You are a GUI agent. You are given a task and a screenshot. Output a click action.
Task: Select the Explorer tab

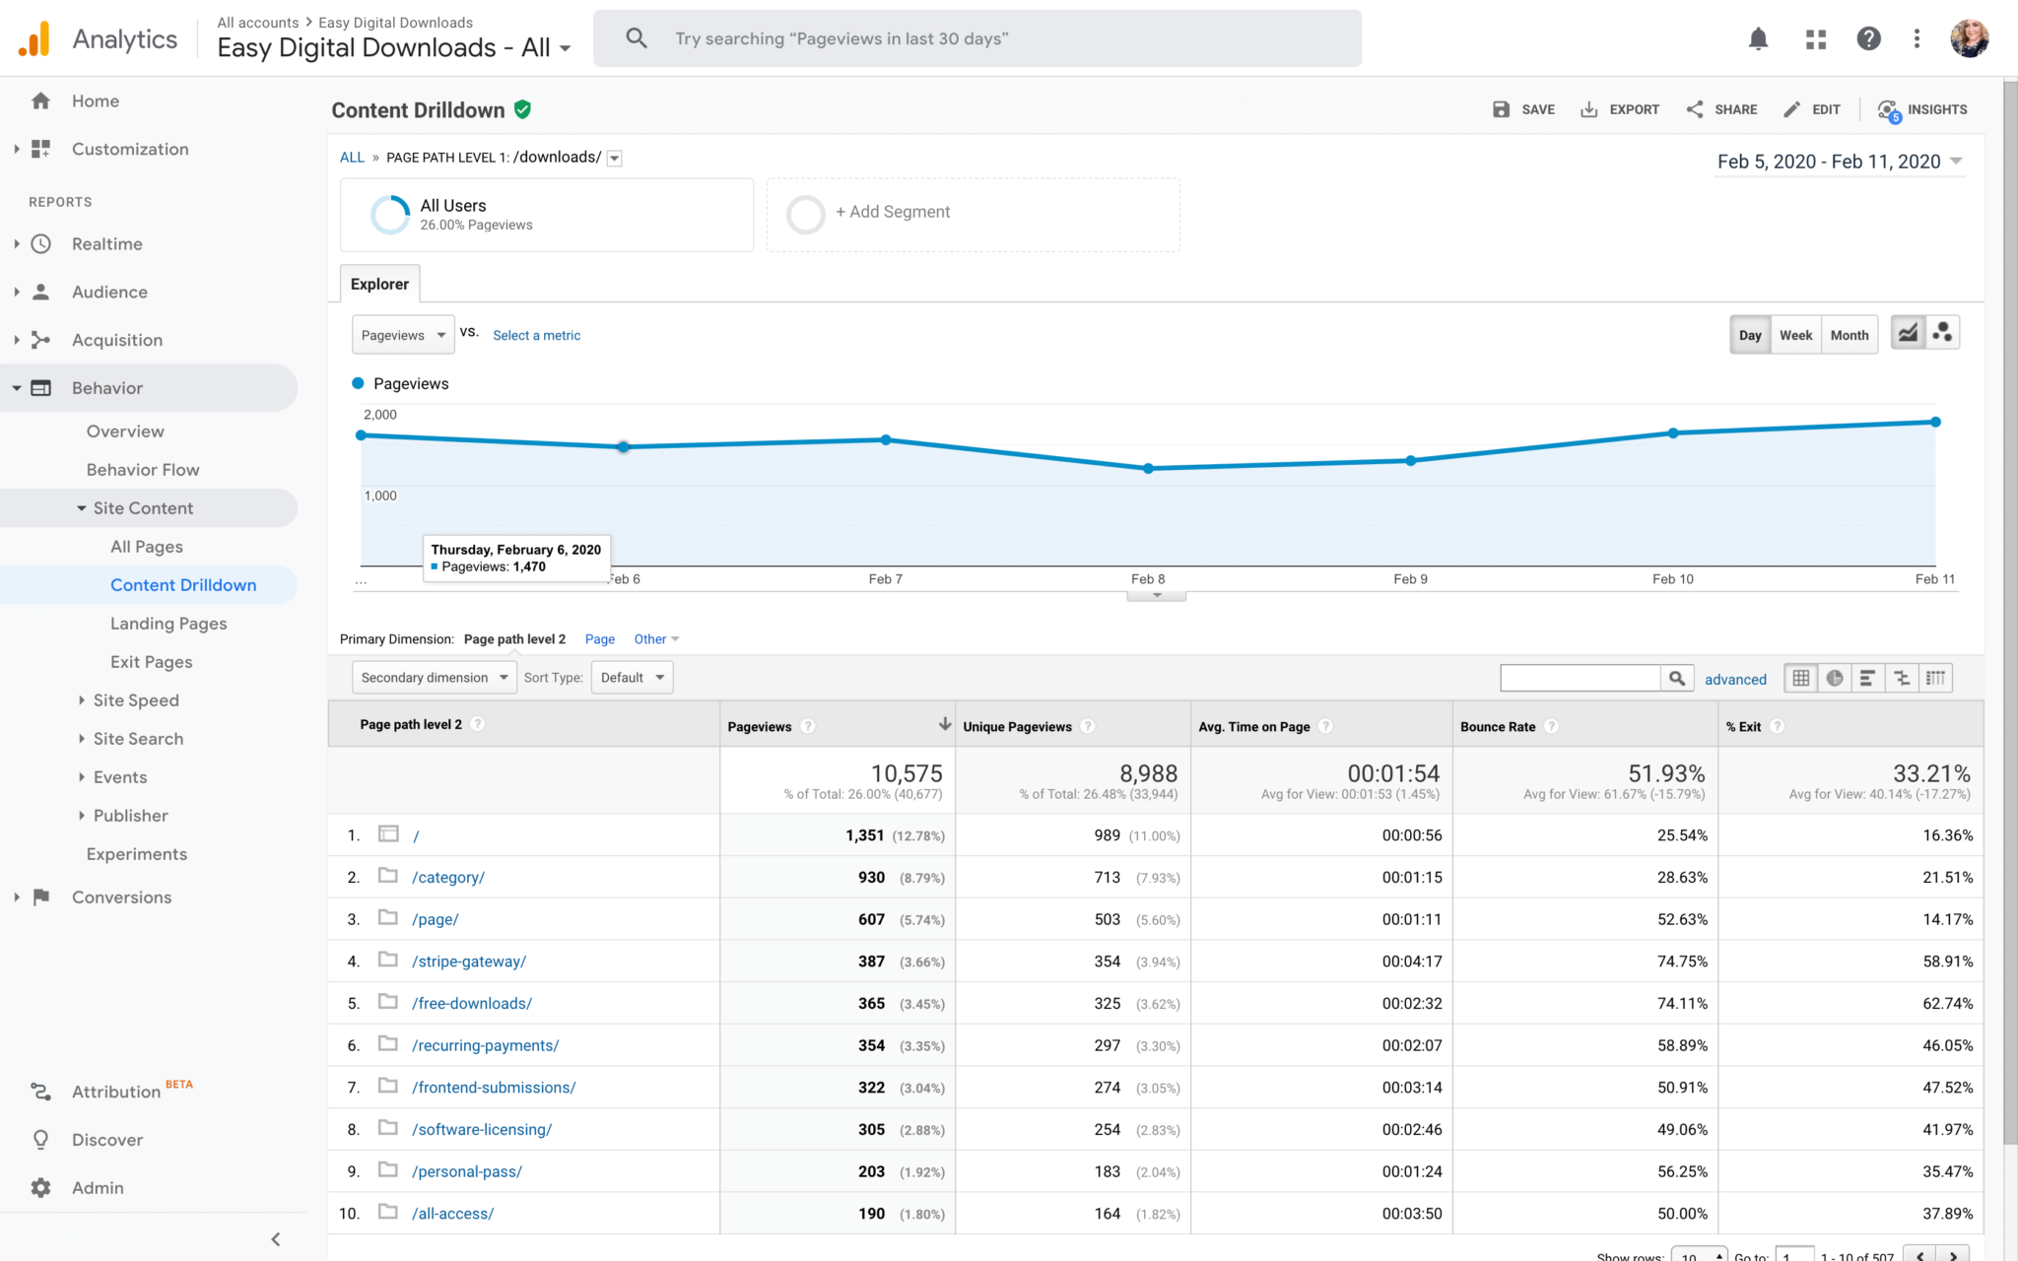point(380,284)
